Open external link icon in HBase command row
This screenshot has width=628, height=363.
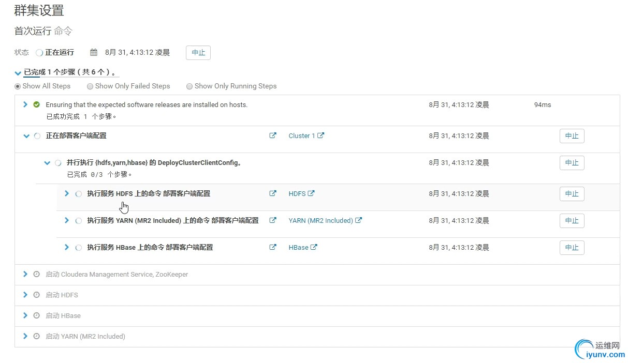pos(273,247)
